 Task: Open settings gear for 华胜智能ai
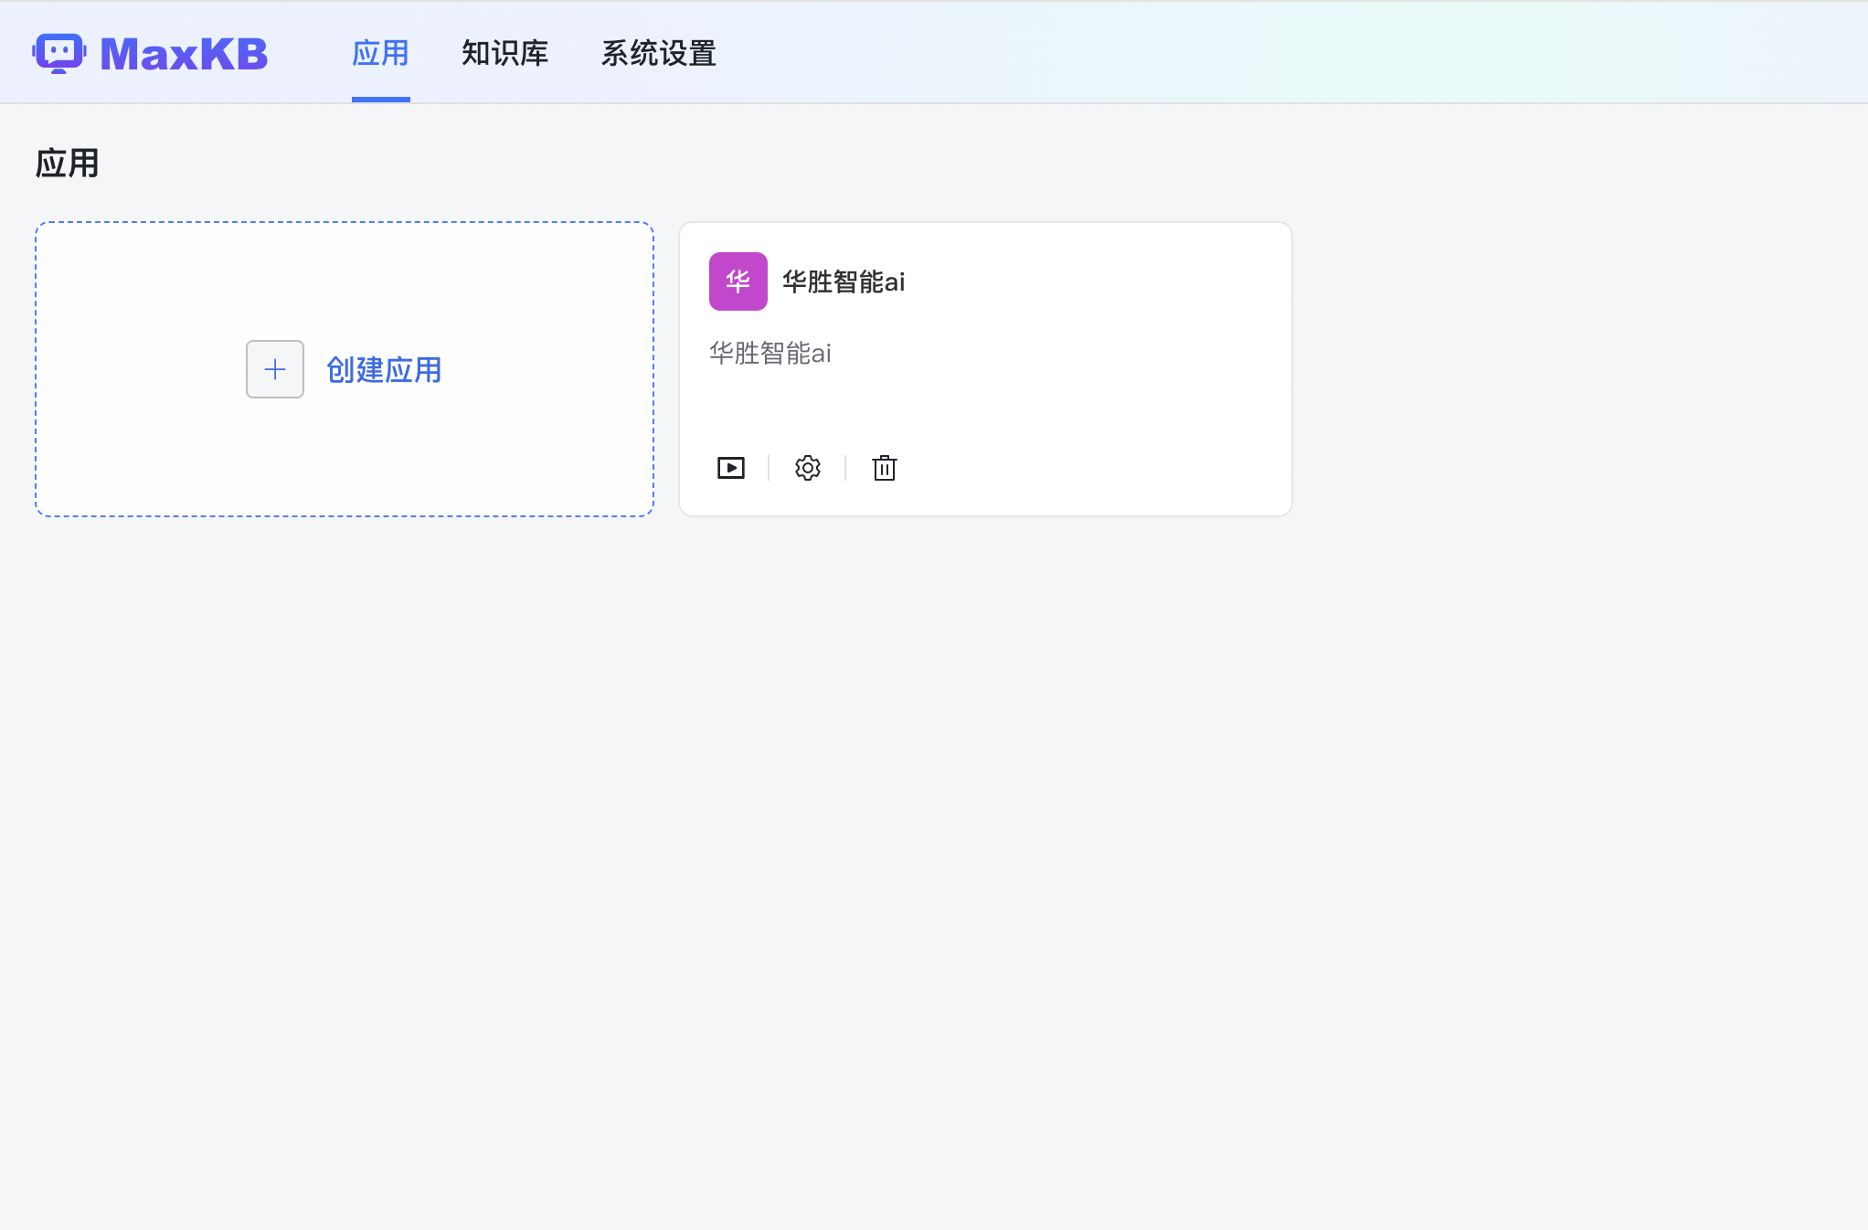coord(808,468)
